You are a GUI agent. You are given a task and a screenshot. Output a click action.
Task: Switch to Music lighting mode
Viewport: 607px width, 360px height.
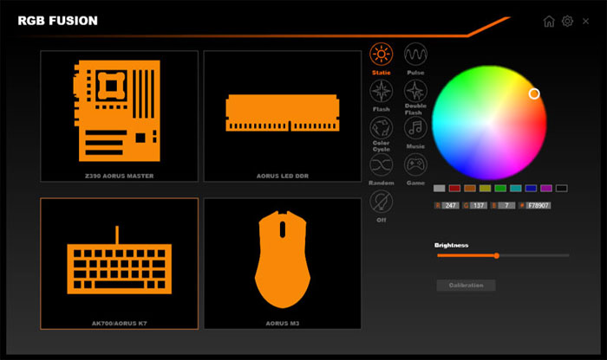[415, 128]
